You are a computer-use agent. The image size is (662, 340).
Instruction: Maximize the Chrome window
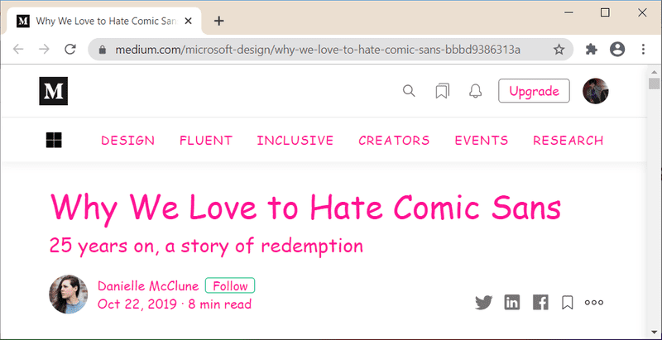pyautogui.click(x=605, y=13)
